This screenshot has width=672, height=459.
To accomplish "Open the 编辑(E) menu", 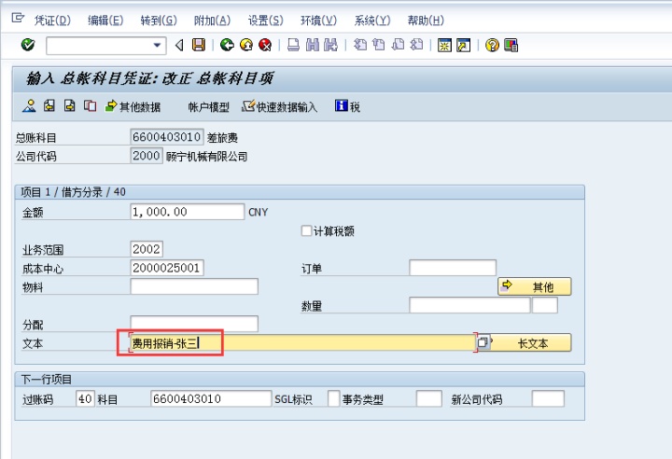I will coord(105,21).
